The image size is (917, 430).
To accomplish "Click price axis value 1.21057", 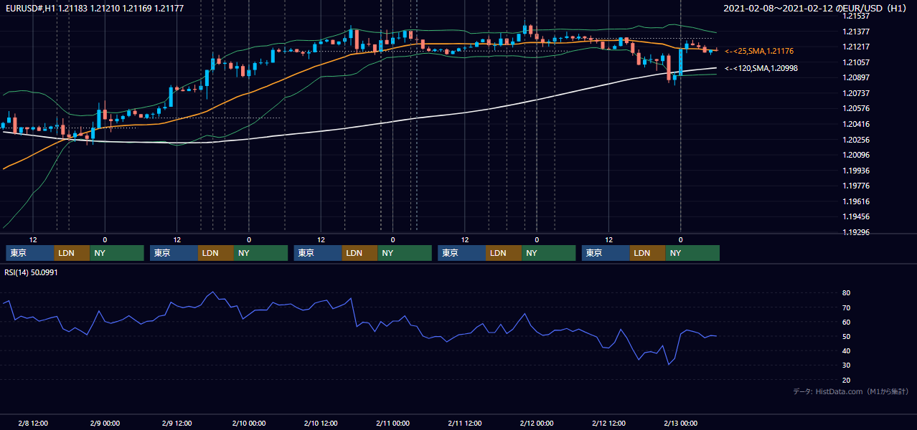I will (855, 62).
